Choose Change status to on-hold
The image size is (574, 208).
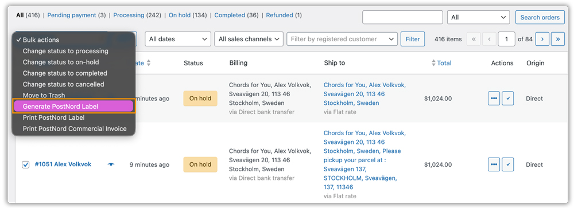click(x=73, y=62)
